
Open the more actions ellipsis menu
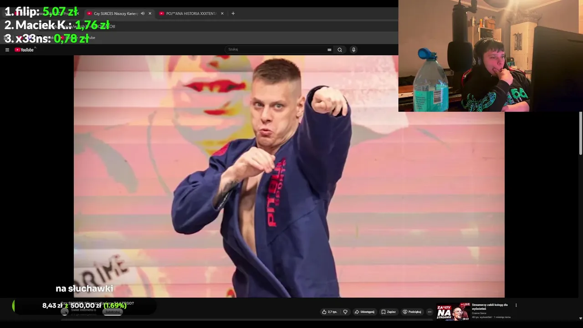click(x=430, y=312)
